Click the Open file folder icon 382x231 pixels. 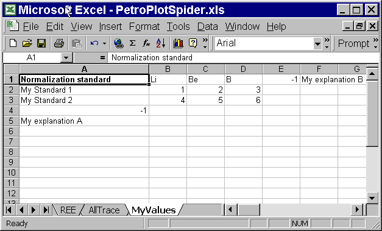[27, 44]
